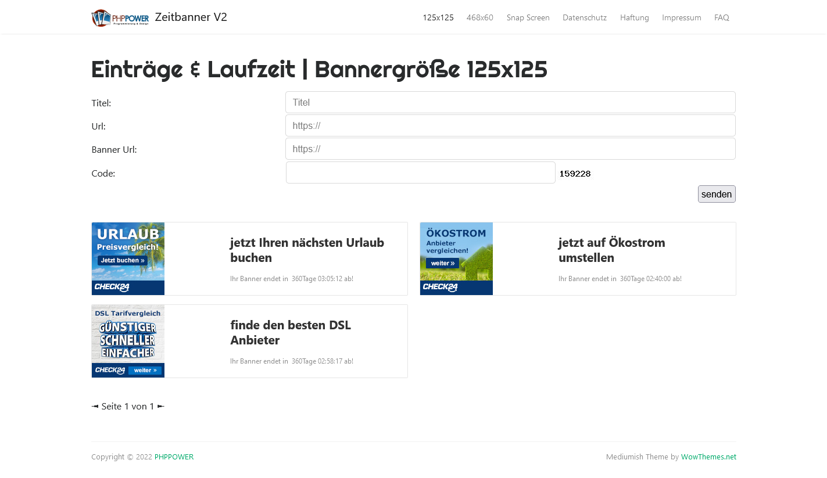Open the 125x125 menu item

click(438, 17)
